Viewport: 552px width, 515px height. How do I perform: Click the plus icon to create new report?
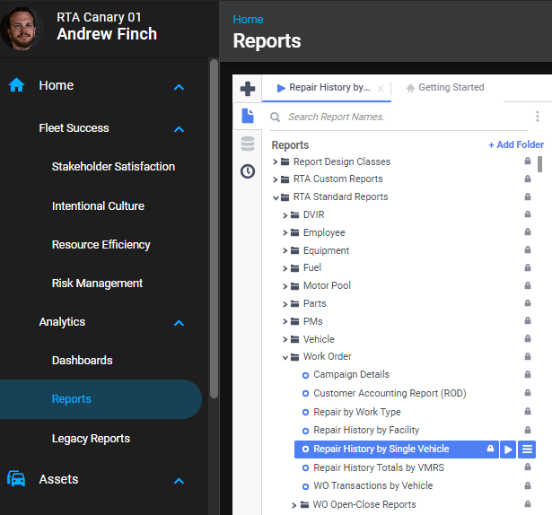tap(248, 89)
